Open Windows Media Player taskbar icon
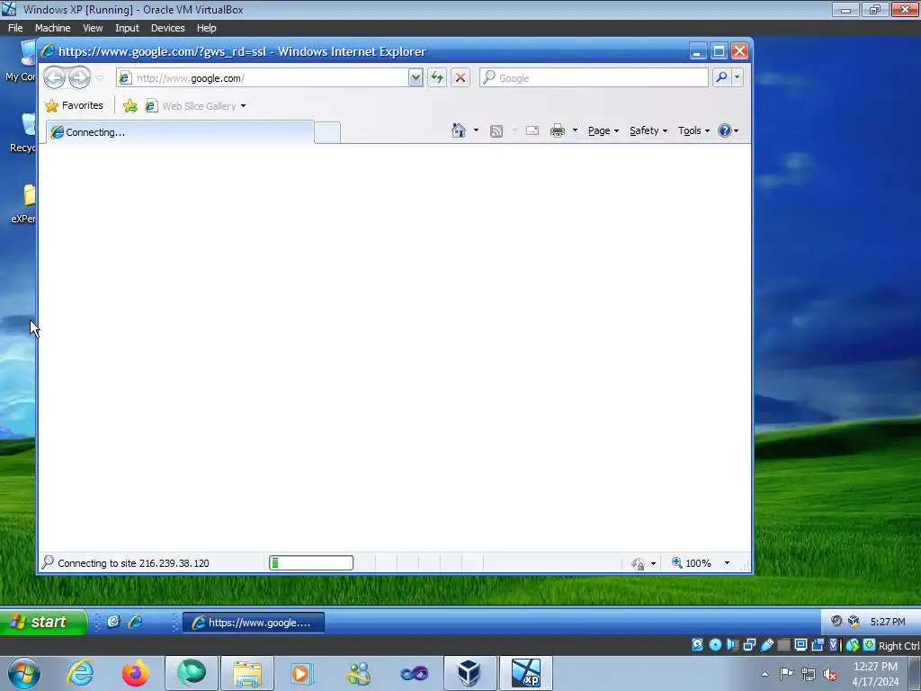The width and height of the screenshot is (921, 691). coord(302,673)
